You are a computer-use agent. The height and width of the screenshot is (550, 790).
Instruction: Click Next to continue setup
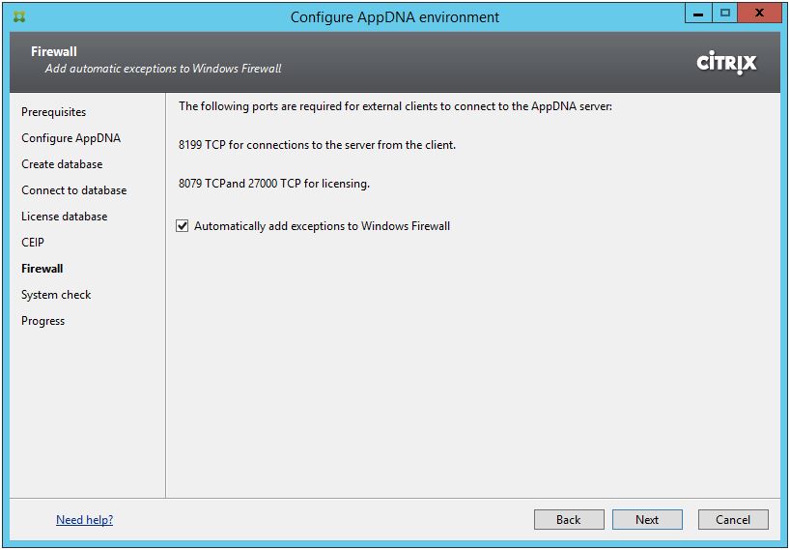pyautogui.click(x=647, y=520)
